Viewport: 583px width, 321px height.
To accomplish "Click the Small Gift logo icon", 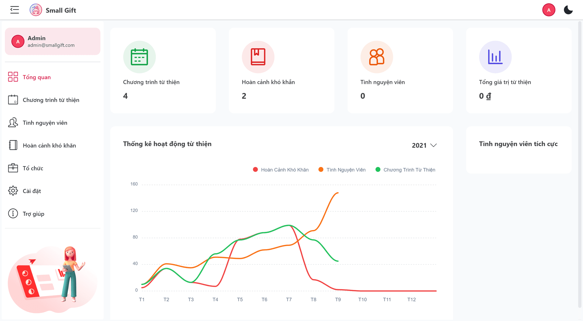I will (x=36, y=10).
